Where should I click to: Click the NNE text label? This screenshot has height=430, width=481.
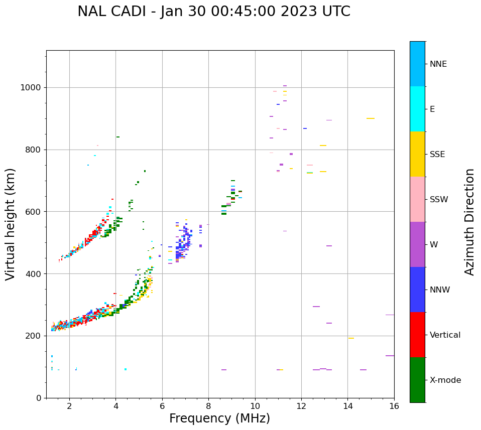[x=438, y=64]
